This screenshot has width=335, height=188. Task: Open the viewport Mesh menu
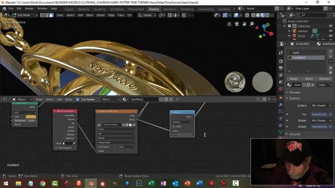click(90, 15)
